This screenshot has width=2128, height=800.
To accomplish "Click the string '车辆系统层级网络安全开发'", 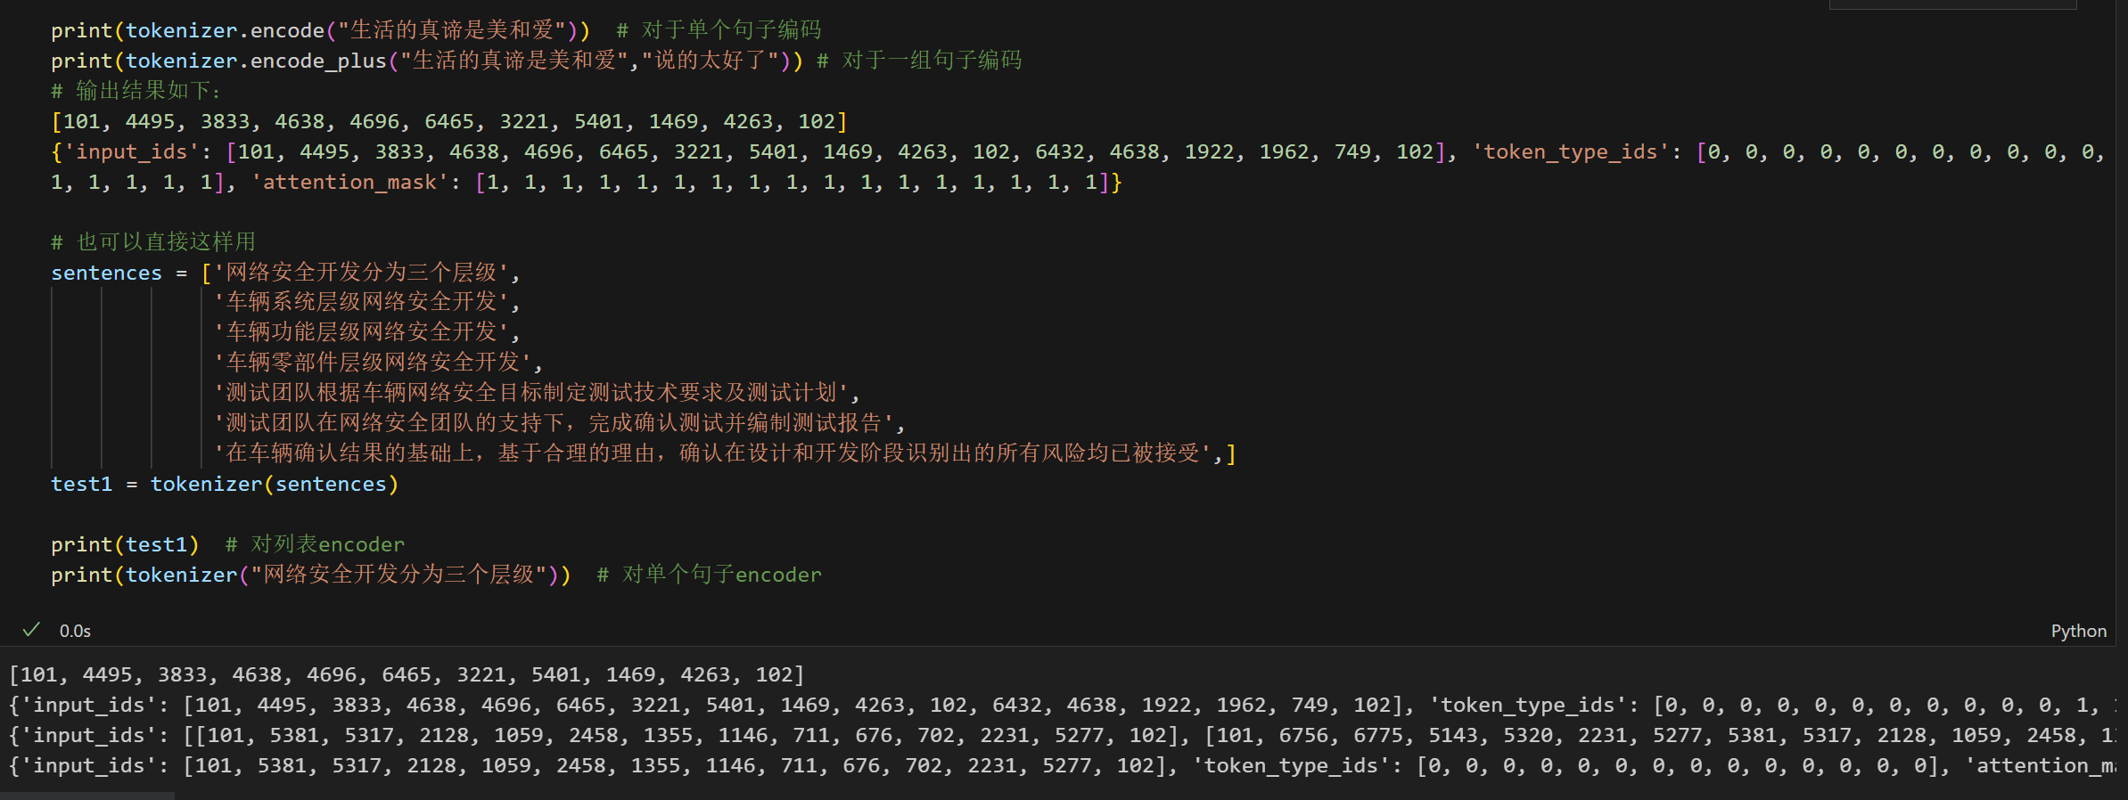I will point(361,302).
